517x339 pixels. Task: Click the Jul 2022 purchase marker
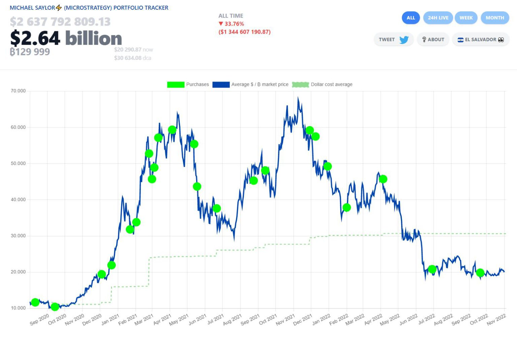432,269
